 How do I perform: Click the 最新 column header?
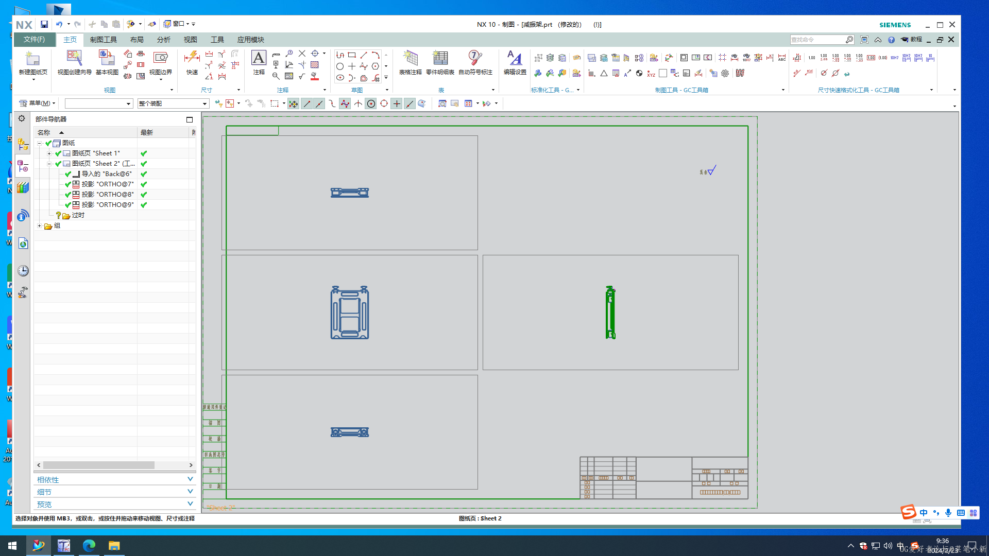(163, 132)
